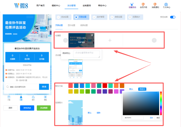Switch to the 投票统计 tab
The height and width of the screenshot is (127, 181).
click(135, 17)
